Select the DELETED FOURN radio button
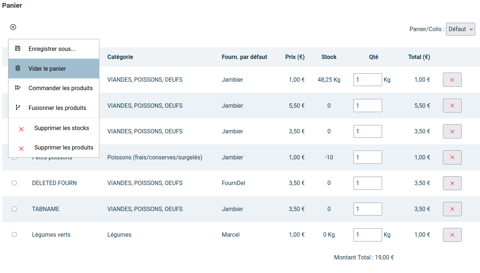Screen dimensions: 480x273 pos(14,183)
